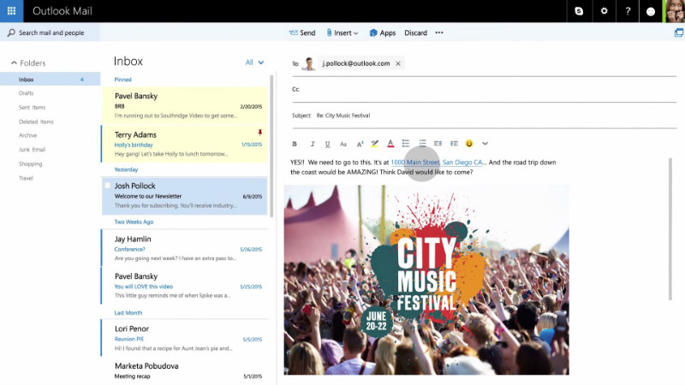The width and height of the screenshot is (685, 385).
Task: Go to the Junk Email folder
Action: pos(32,150)
